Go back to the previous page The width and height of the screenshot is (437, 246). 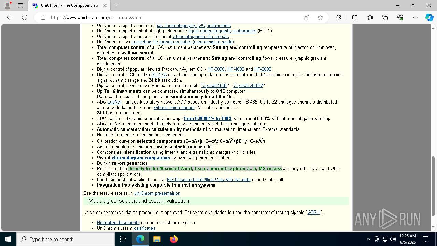[10, 17]
